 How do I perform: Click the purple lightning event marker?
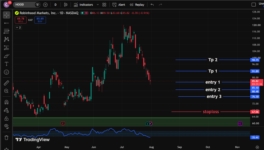[x=151, y=124]
